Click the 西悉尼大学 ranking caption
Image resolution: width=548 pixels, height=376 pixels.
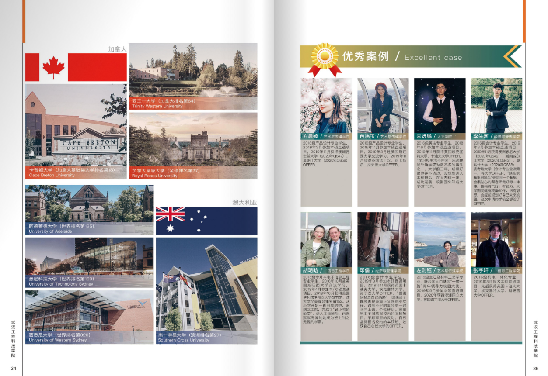59,335
